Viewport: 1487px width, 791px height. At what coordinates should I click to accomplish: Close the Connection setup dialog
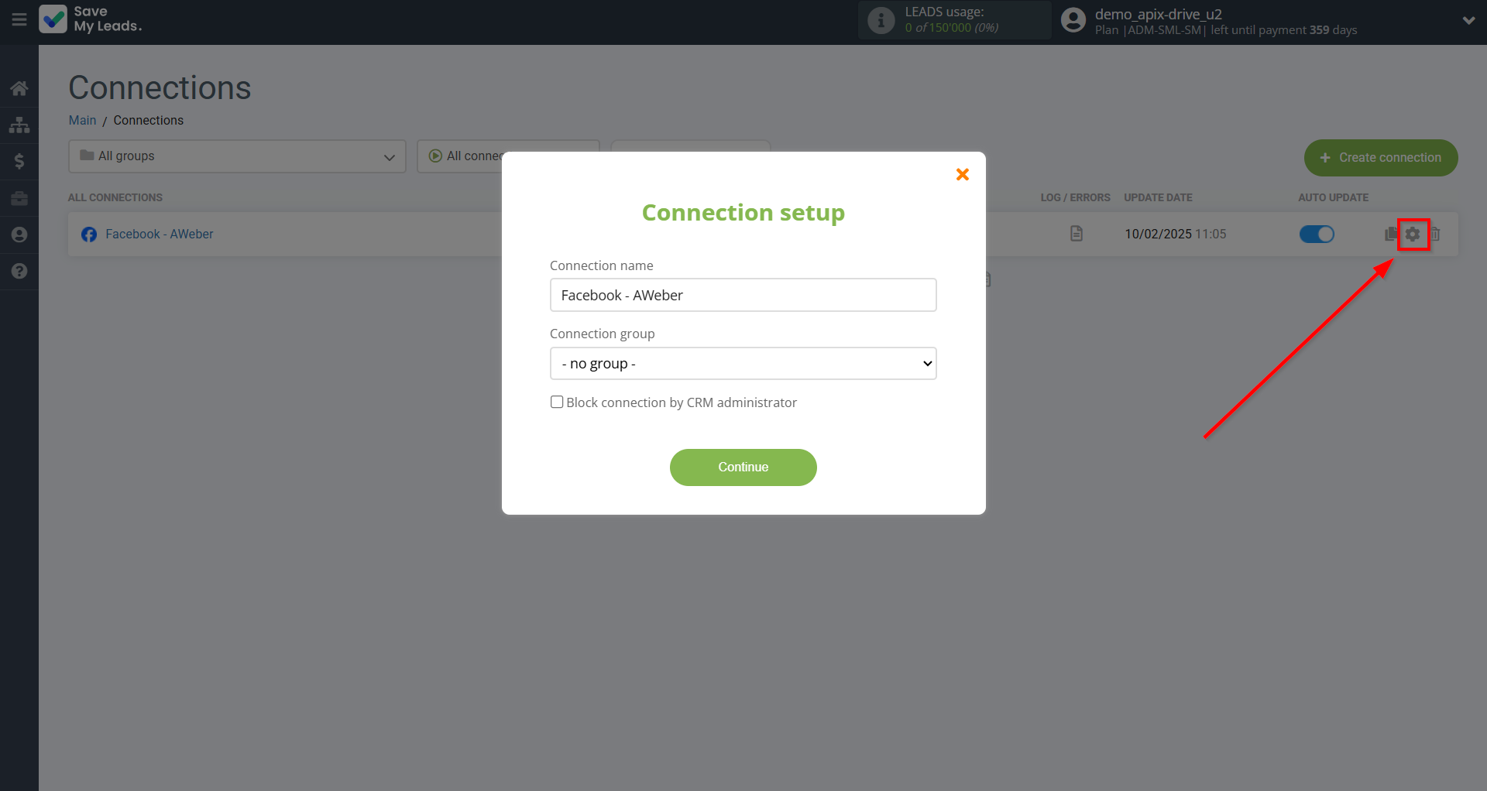coord(963,174)
